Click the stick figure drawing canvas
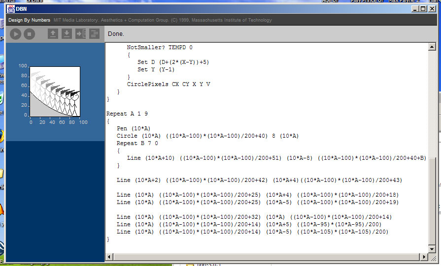 [55, 91]
